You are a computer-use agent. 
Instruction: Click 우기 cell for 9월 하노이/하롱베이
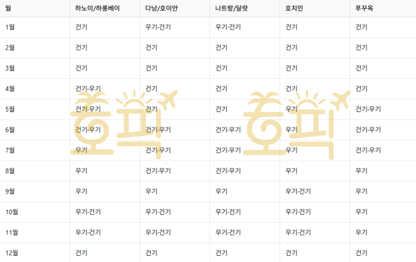pos(81,191)
